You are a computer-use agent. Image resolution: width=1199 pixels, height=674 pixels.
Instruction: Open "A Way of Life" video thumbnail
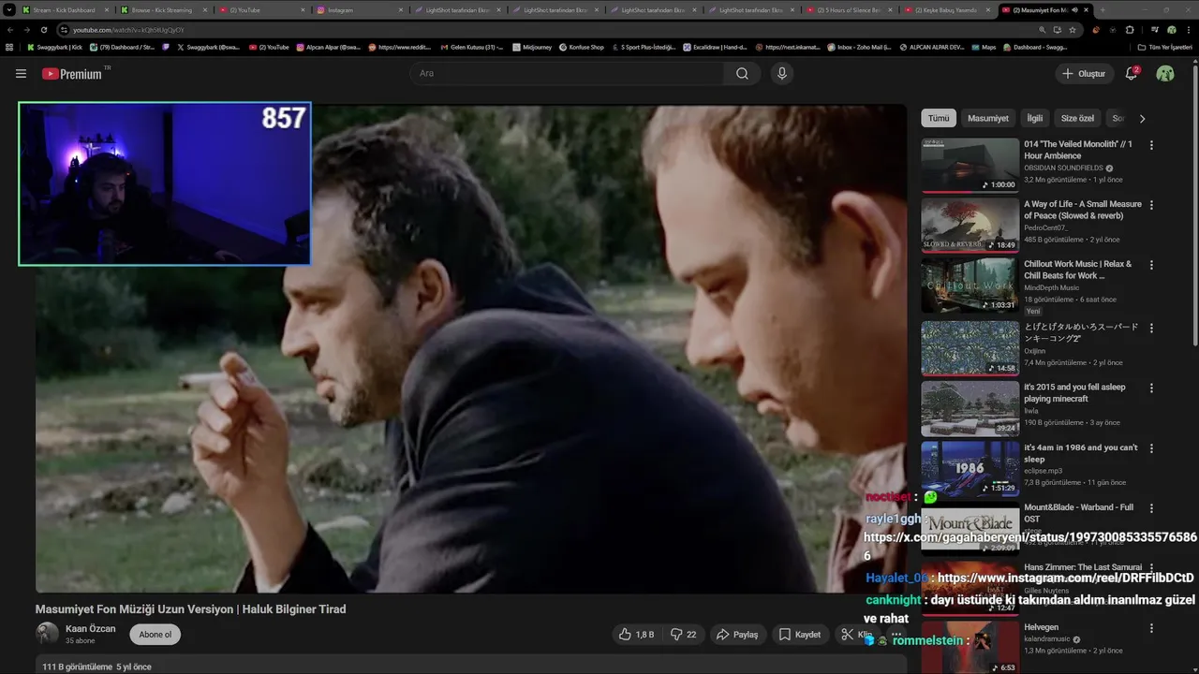pos(970,225)
